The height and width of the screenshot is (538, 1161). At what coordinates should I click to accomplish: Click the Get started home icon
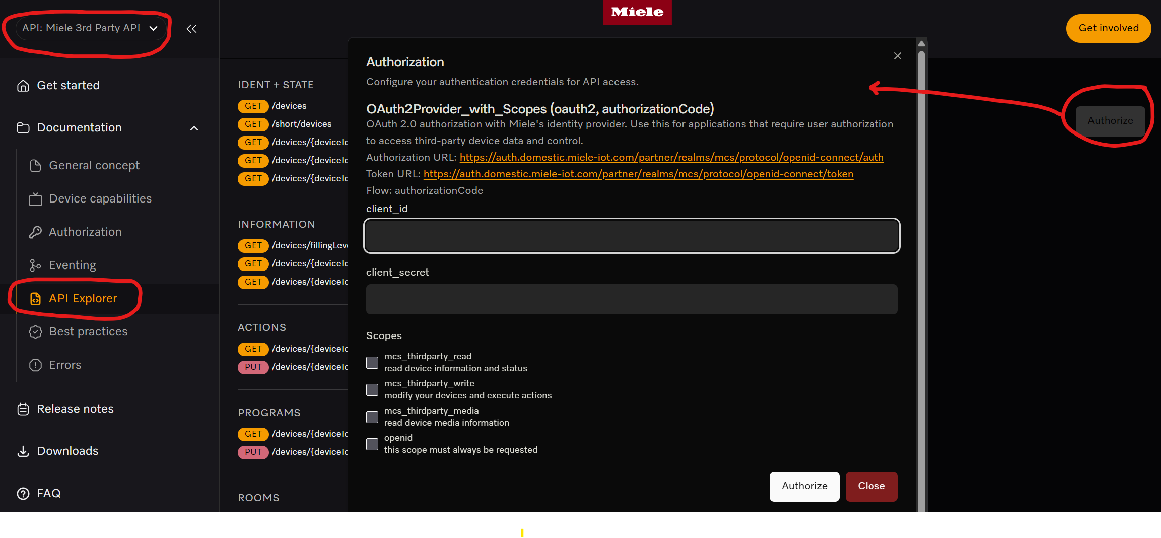(x=23, y=86)
